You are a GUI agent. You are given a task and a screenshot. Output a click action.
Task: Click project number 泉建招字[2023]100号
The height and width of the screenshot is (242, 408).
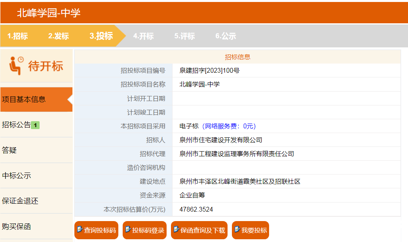coord(209,71)
